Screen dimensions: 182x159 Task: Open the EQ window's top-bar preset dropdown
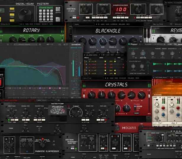click(x=25, y=44)
